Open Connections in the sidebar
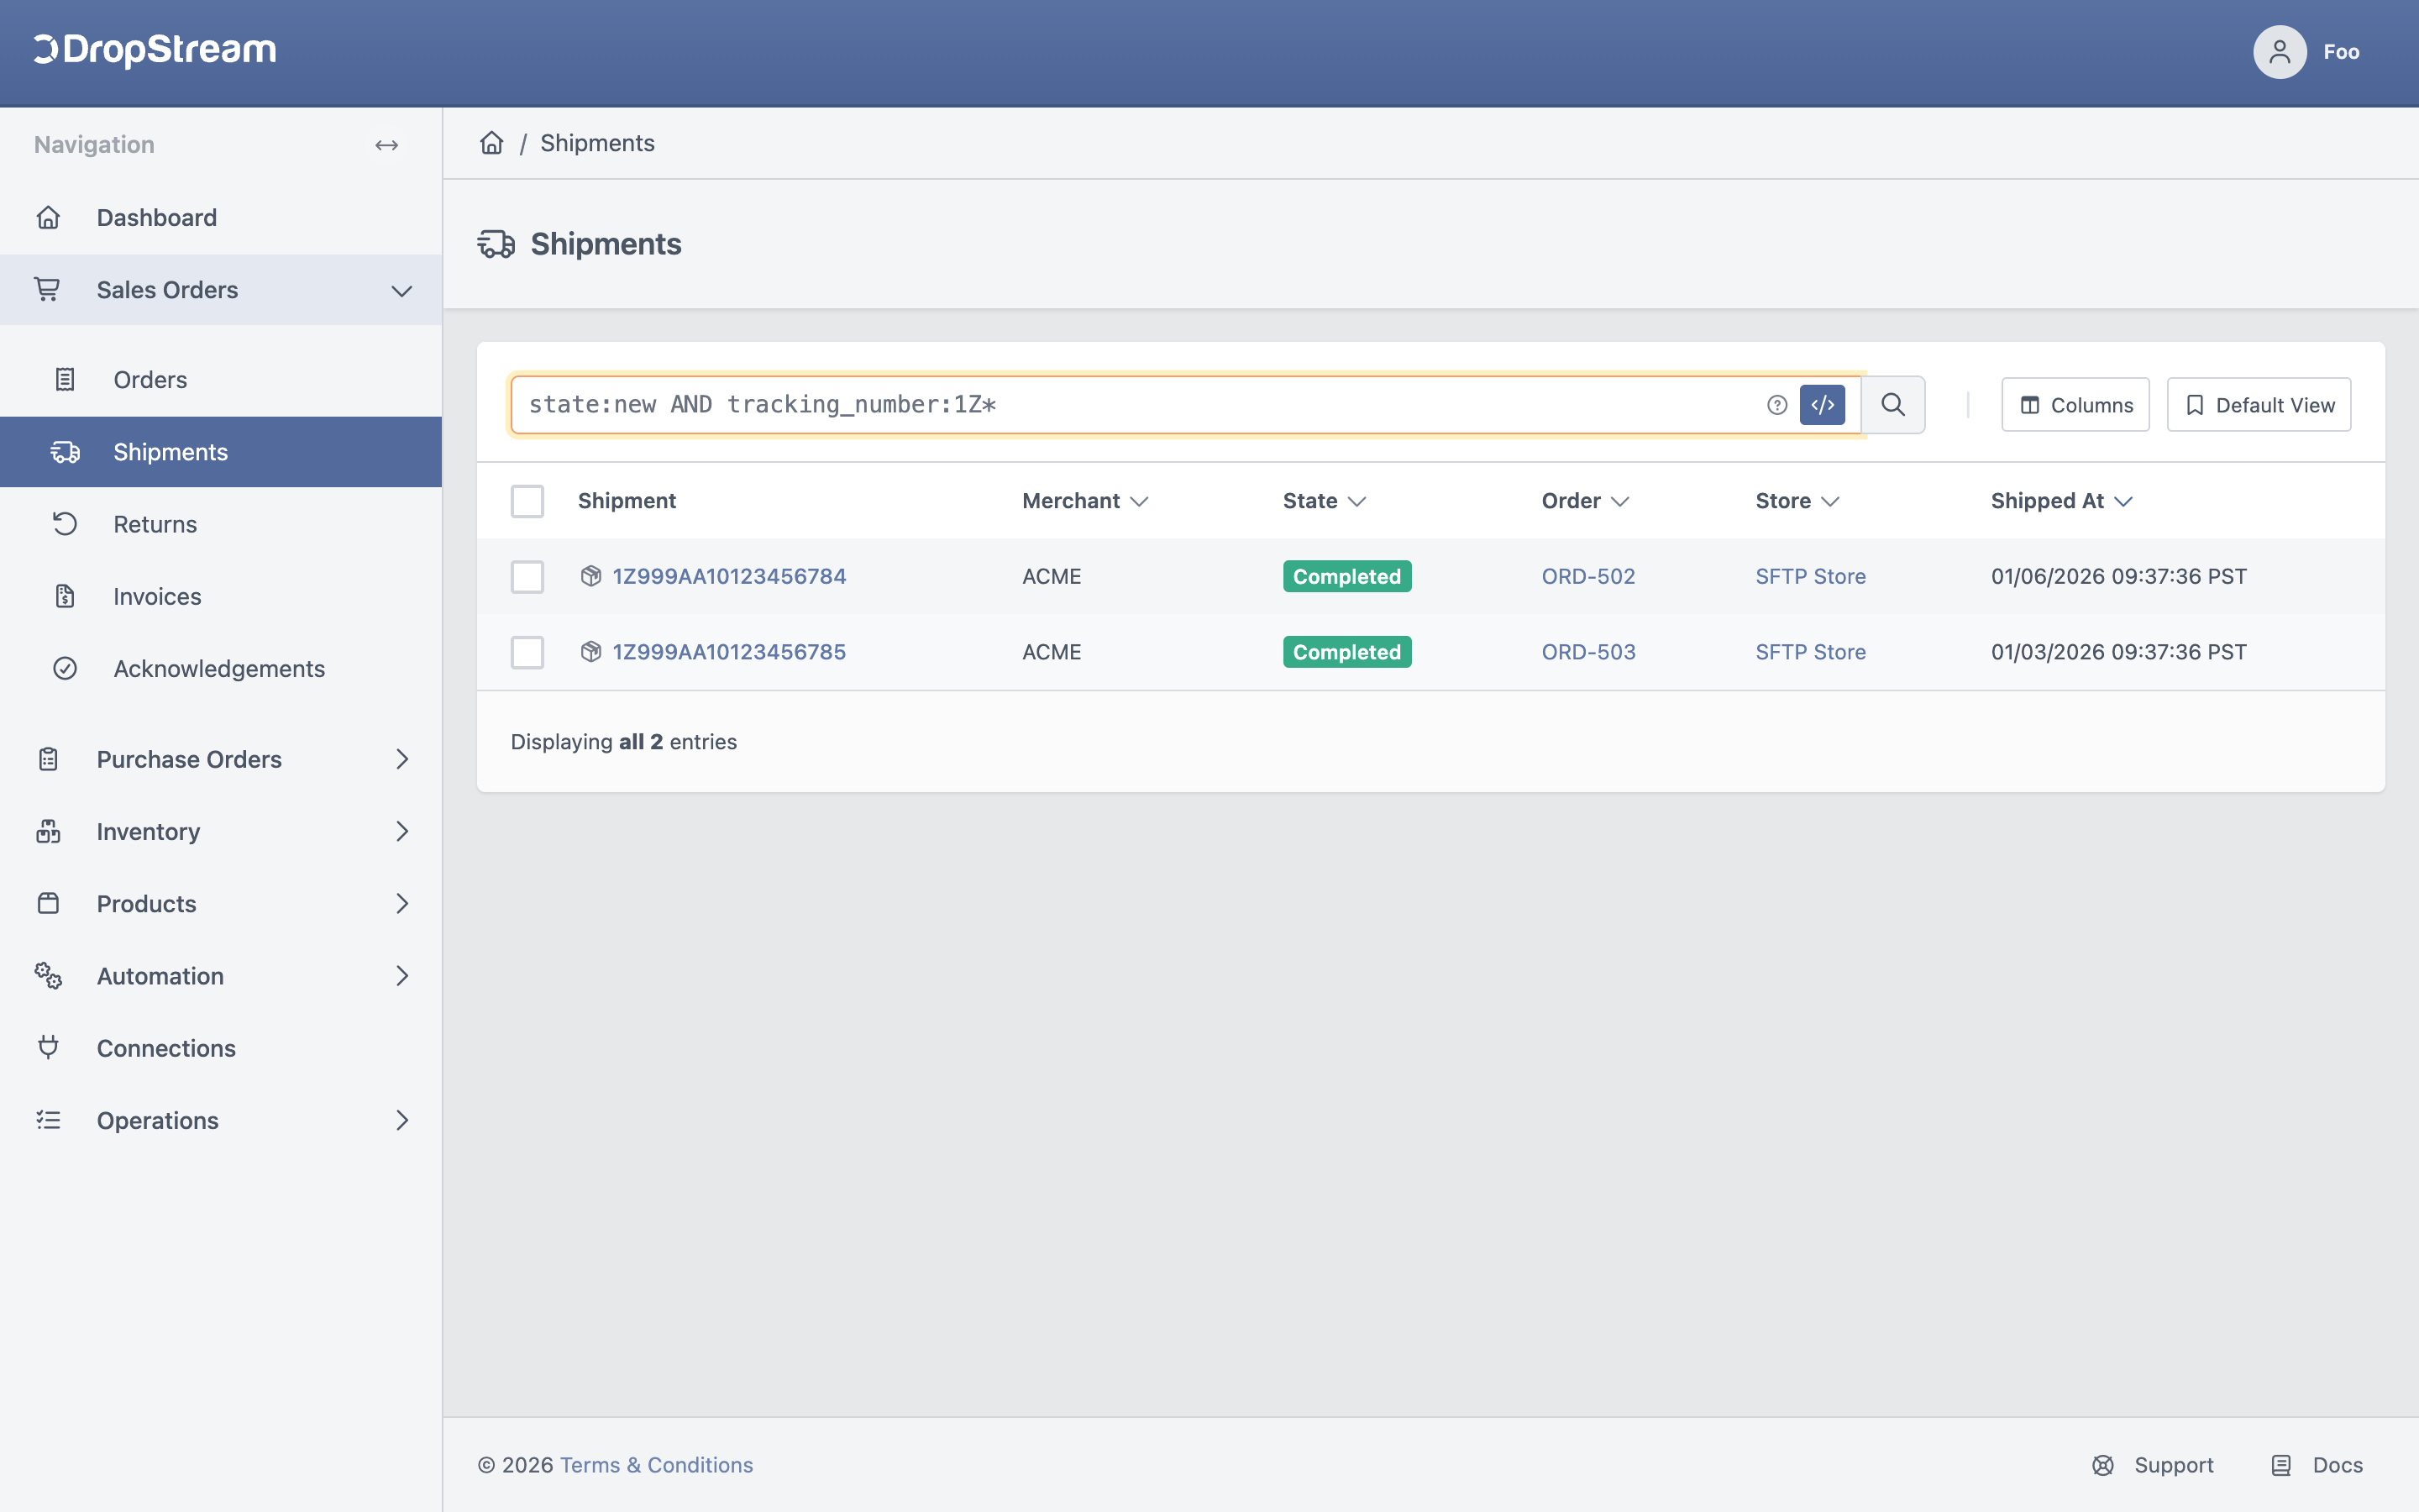Viewport: 2419px width, 1512px height. (221, 1048)
